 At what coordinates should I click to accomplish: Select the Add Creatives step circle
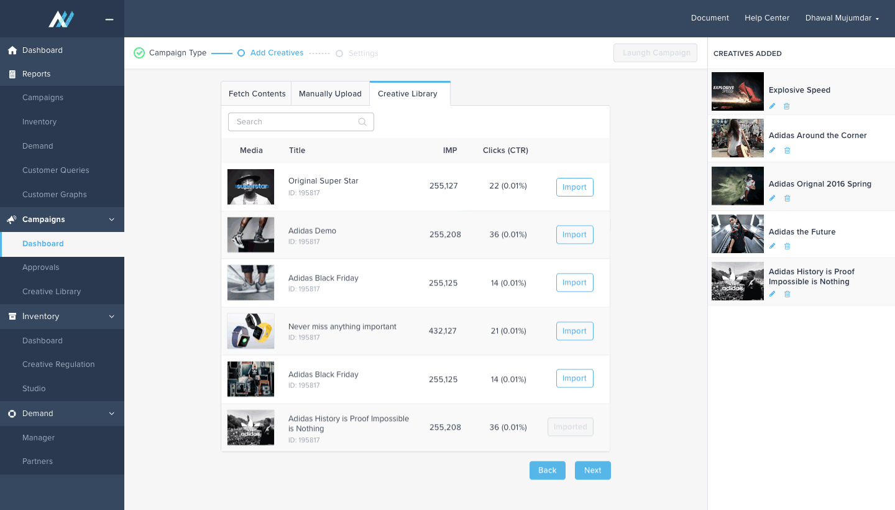241,53
